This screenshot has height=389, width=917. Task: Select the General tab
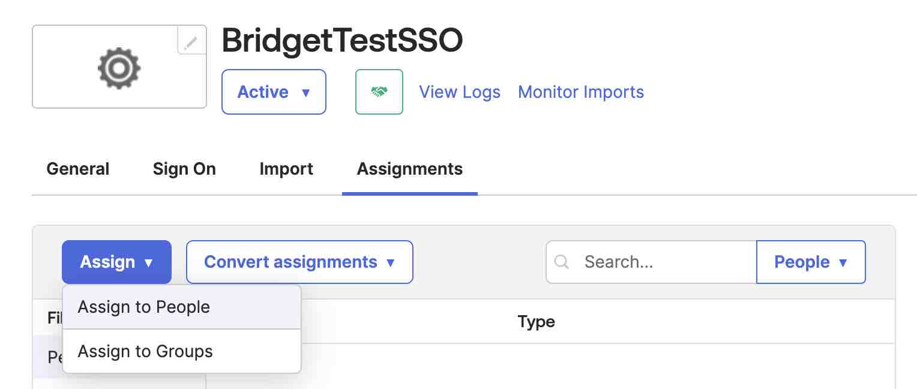point(77,169)
